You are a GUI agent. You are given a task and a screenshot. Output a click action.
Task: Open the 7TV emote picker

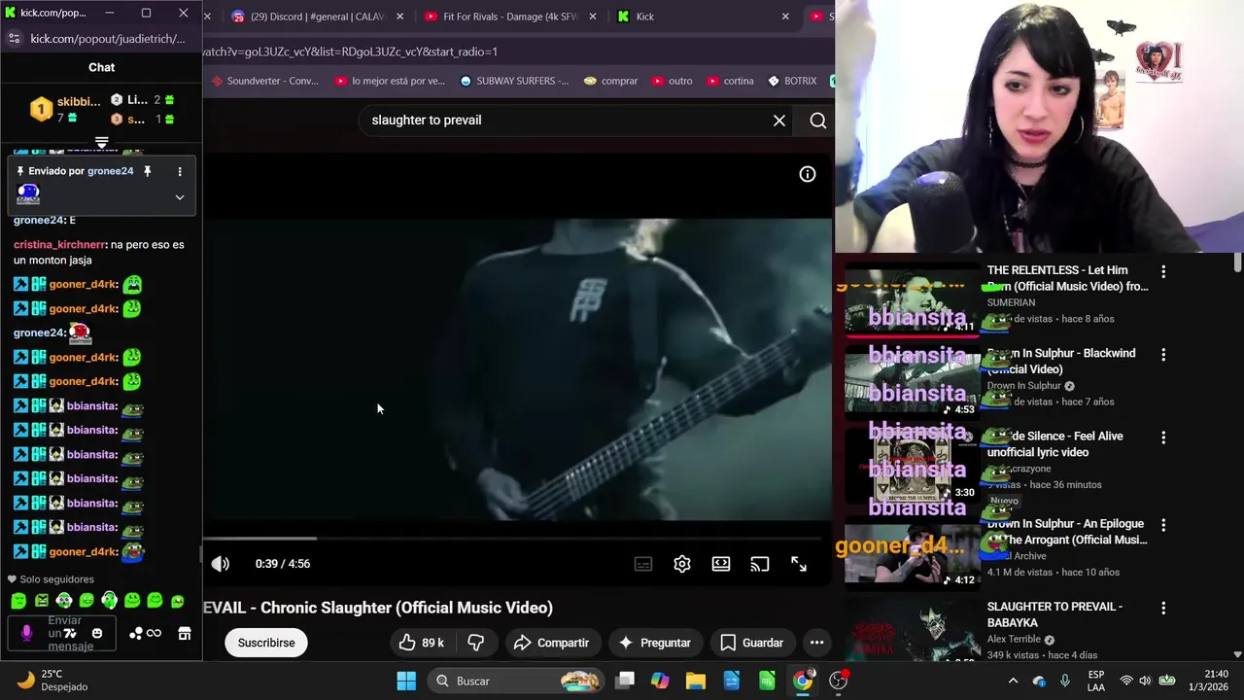click(70, 633)
